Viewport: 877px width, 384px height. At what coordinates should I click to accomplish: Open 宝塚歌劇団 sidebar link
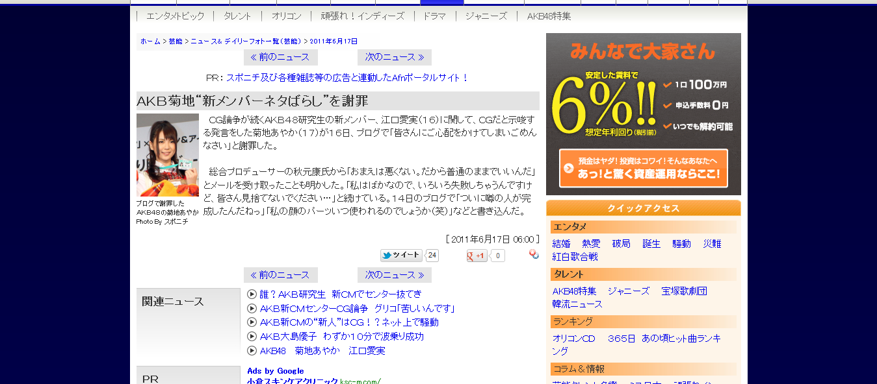(x=684, y=291)
